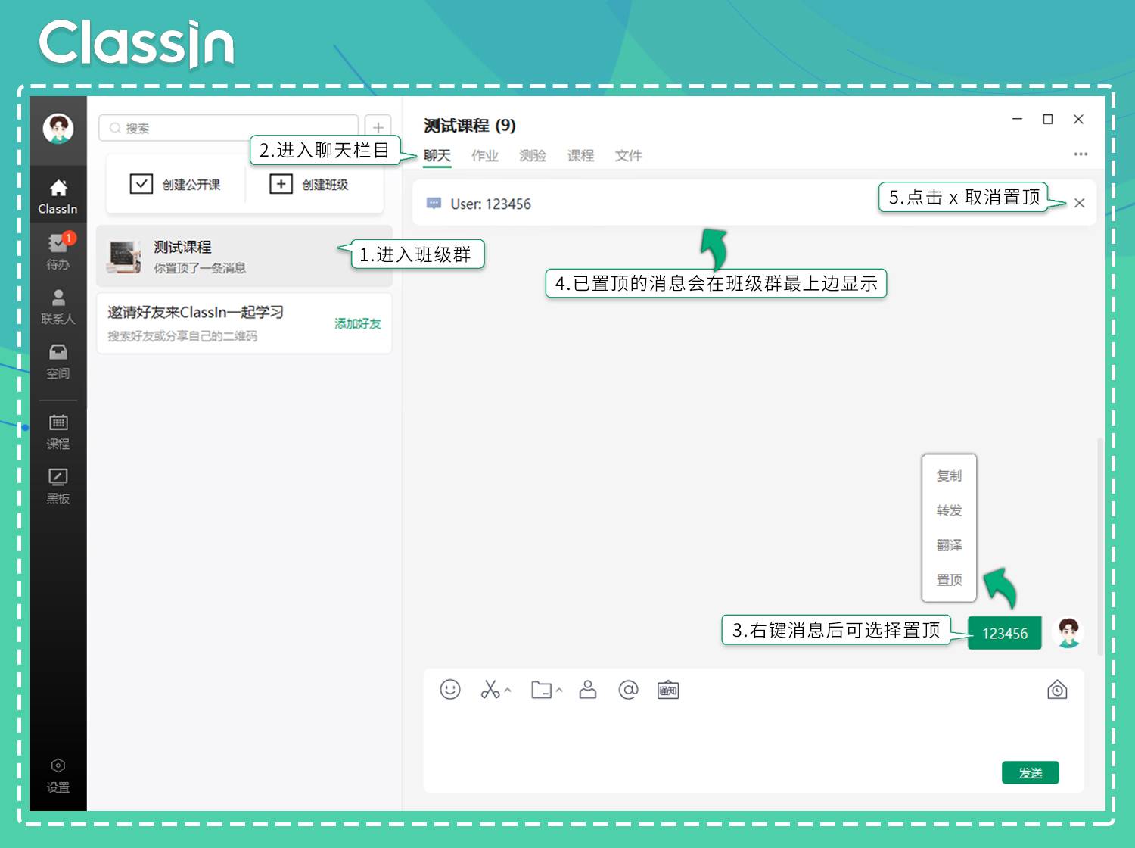Open chat history clock icon
This screenshot has width=1135, height=848.
click(x=1057, y=689)
